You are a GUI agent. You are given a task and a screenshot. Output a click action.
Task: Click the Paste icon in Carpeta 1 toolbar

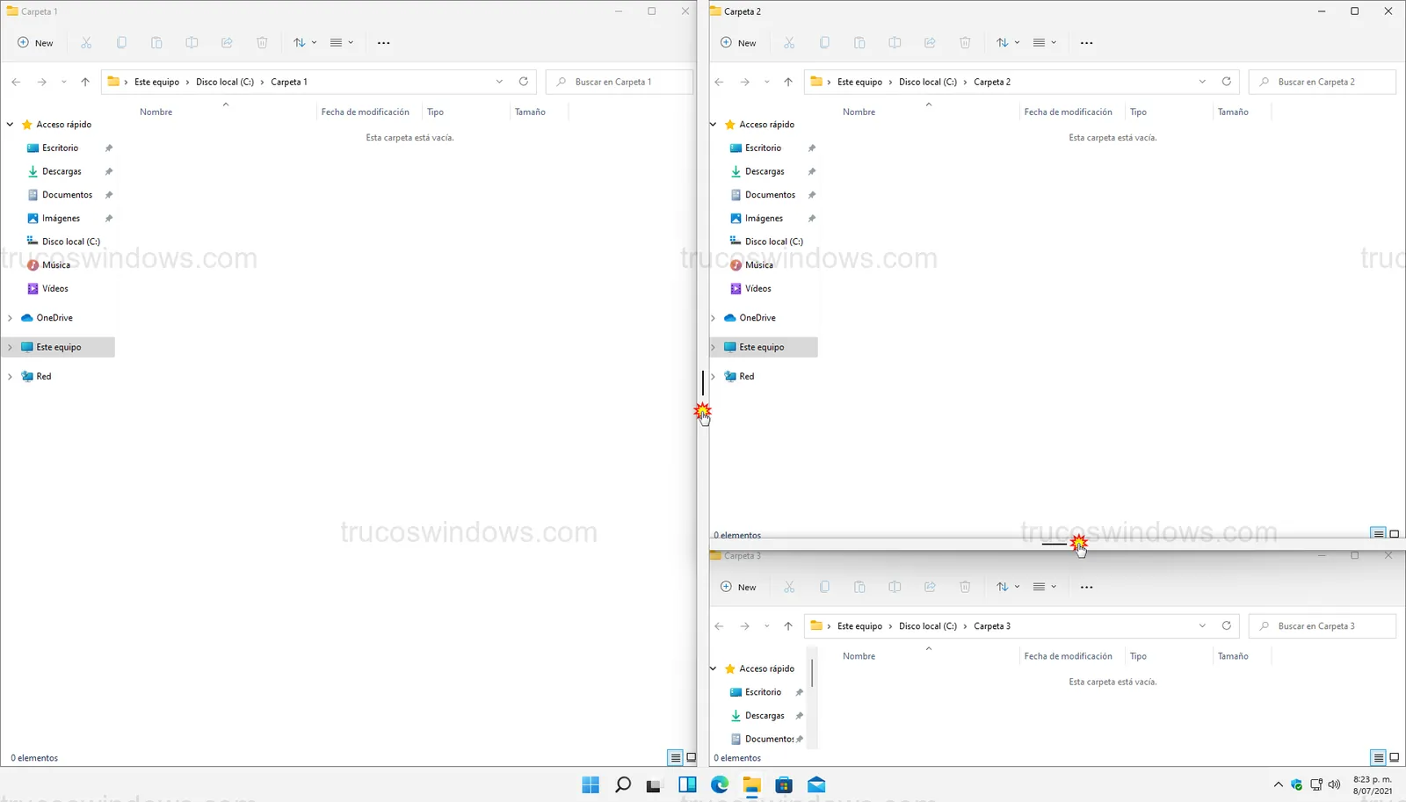pos(156,43)
